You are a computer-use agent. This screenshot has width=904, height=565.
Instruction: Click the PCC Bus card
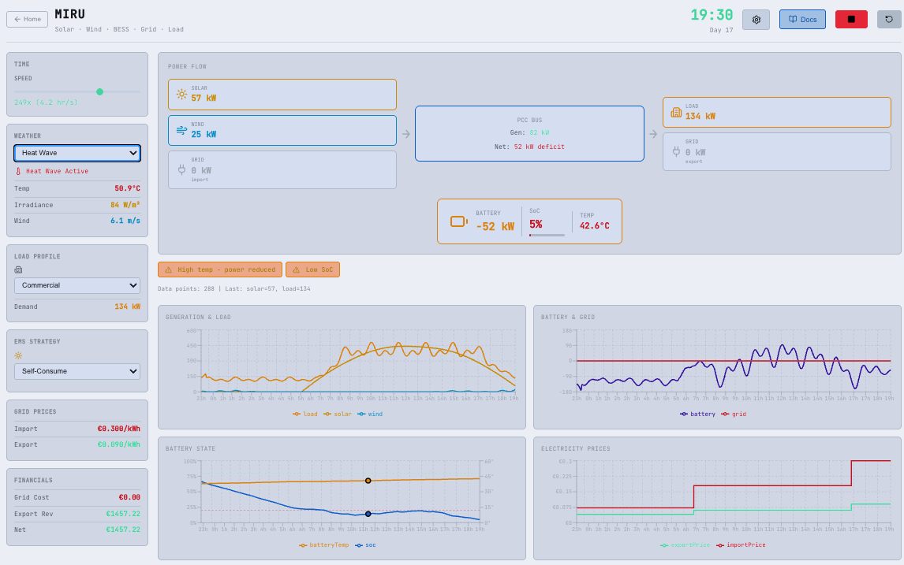point(529,134)
